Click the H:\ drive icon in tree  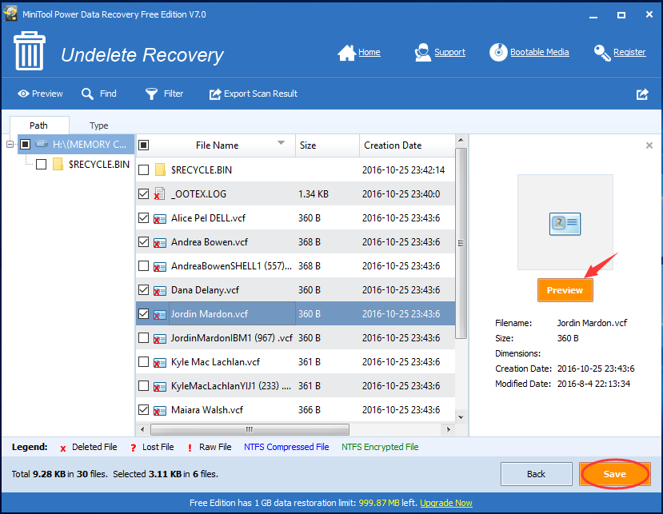pyautogui.click(x=42, y=144)
